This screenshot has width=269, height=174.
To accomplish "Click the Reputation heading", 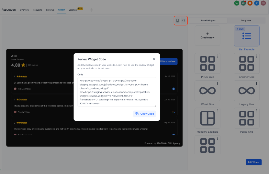I will pos(8,10).
